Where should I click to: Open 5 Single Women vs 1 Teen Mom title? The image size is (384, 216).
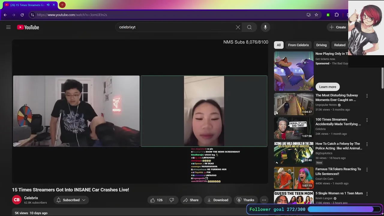(339, 193)
